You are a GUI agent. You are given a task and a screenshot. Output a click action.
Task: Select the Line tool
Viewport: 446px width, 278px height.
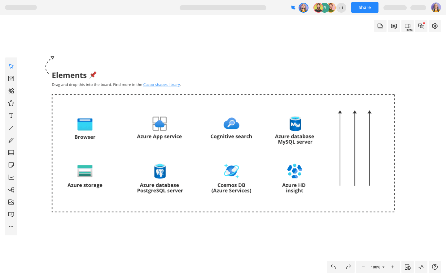[11, 128]
